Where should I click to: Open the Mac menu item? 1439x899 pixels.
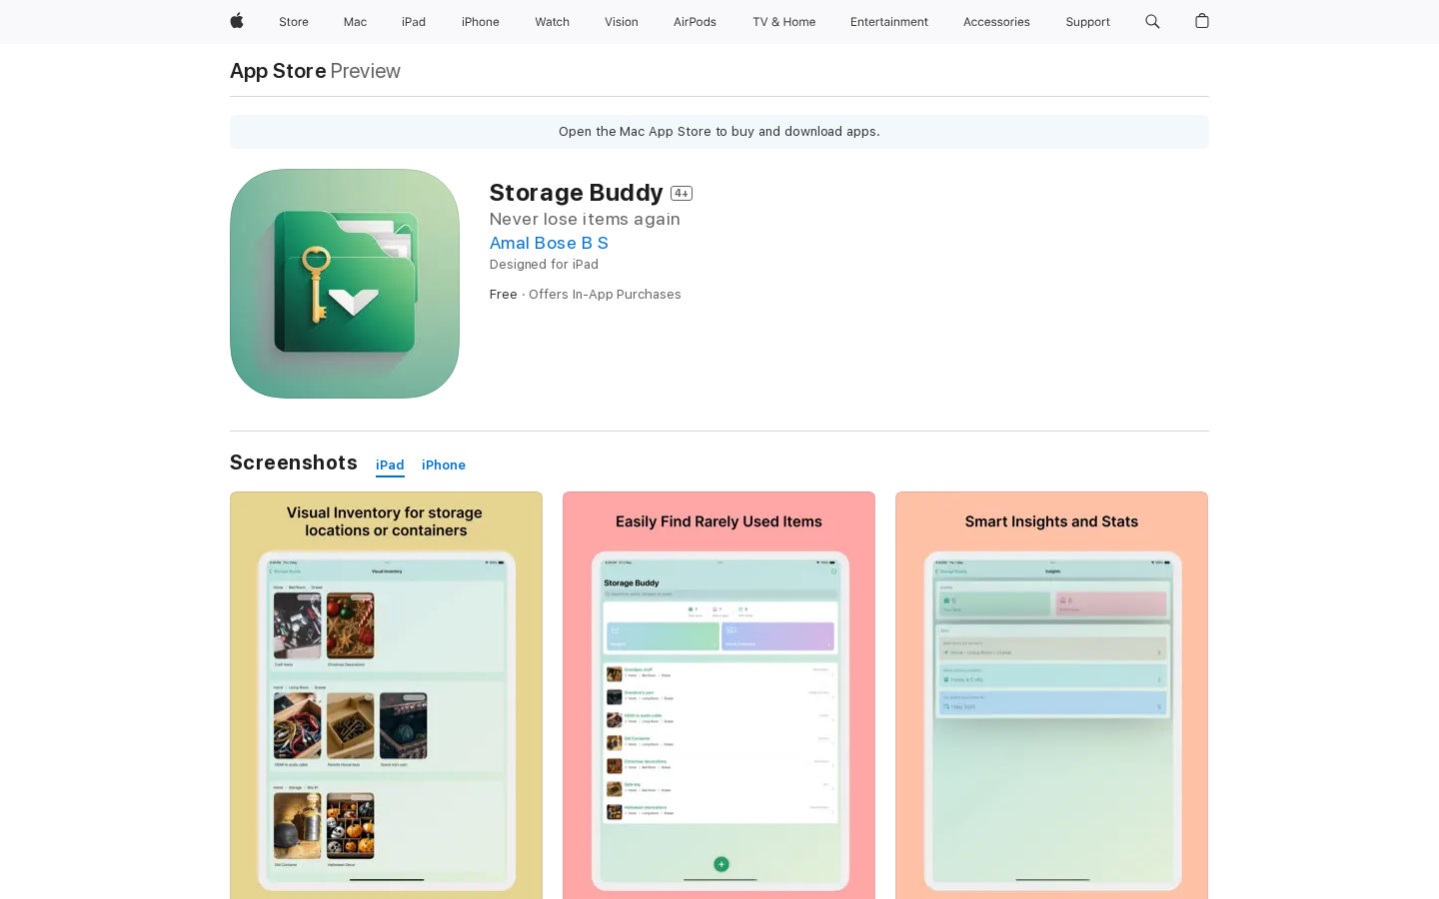tap(355, 22)
